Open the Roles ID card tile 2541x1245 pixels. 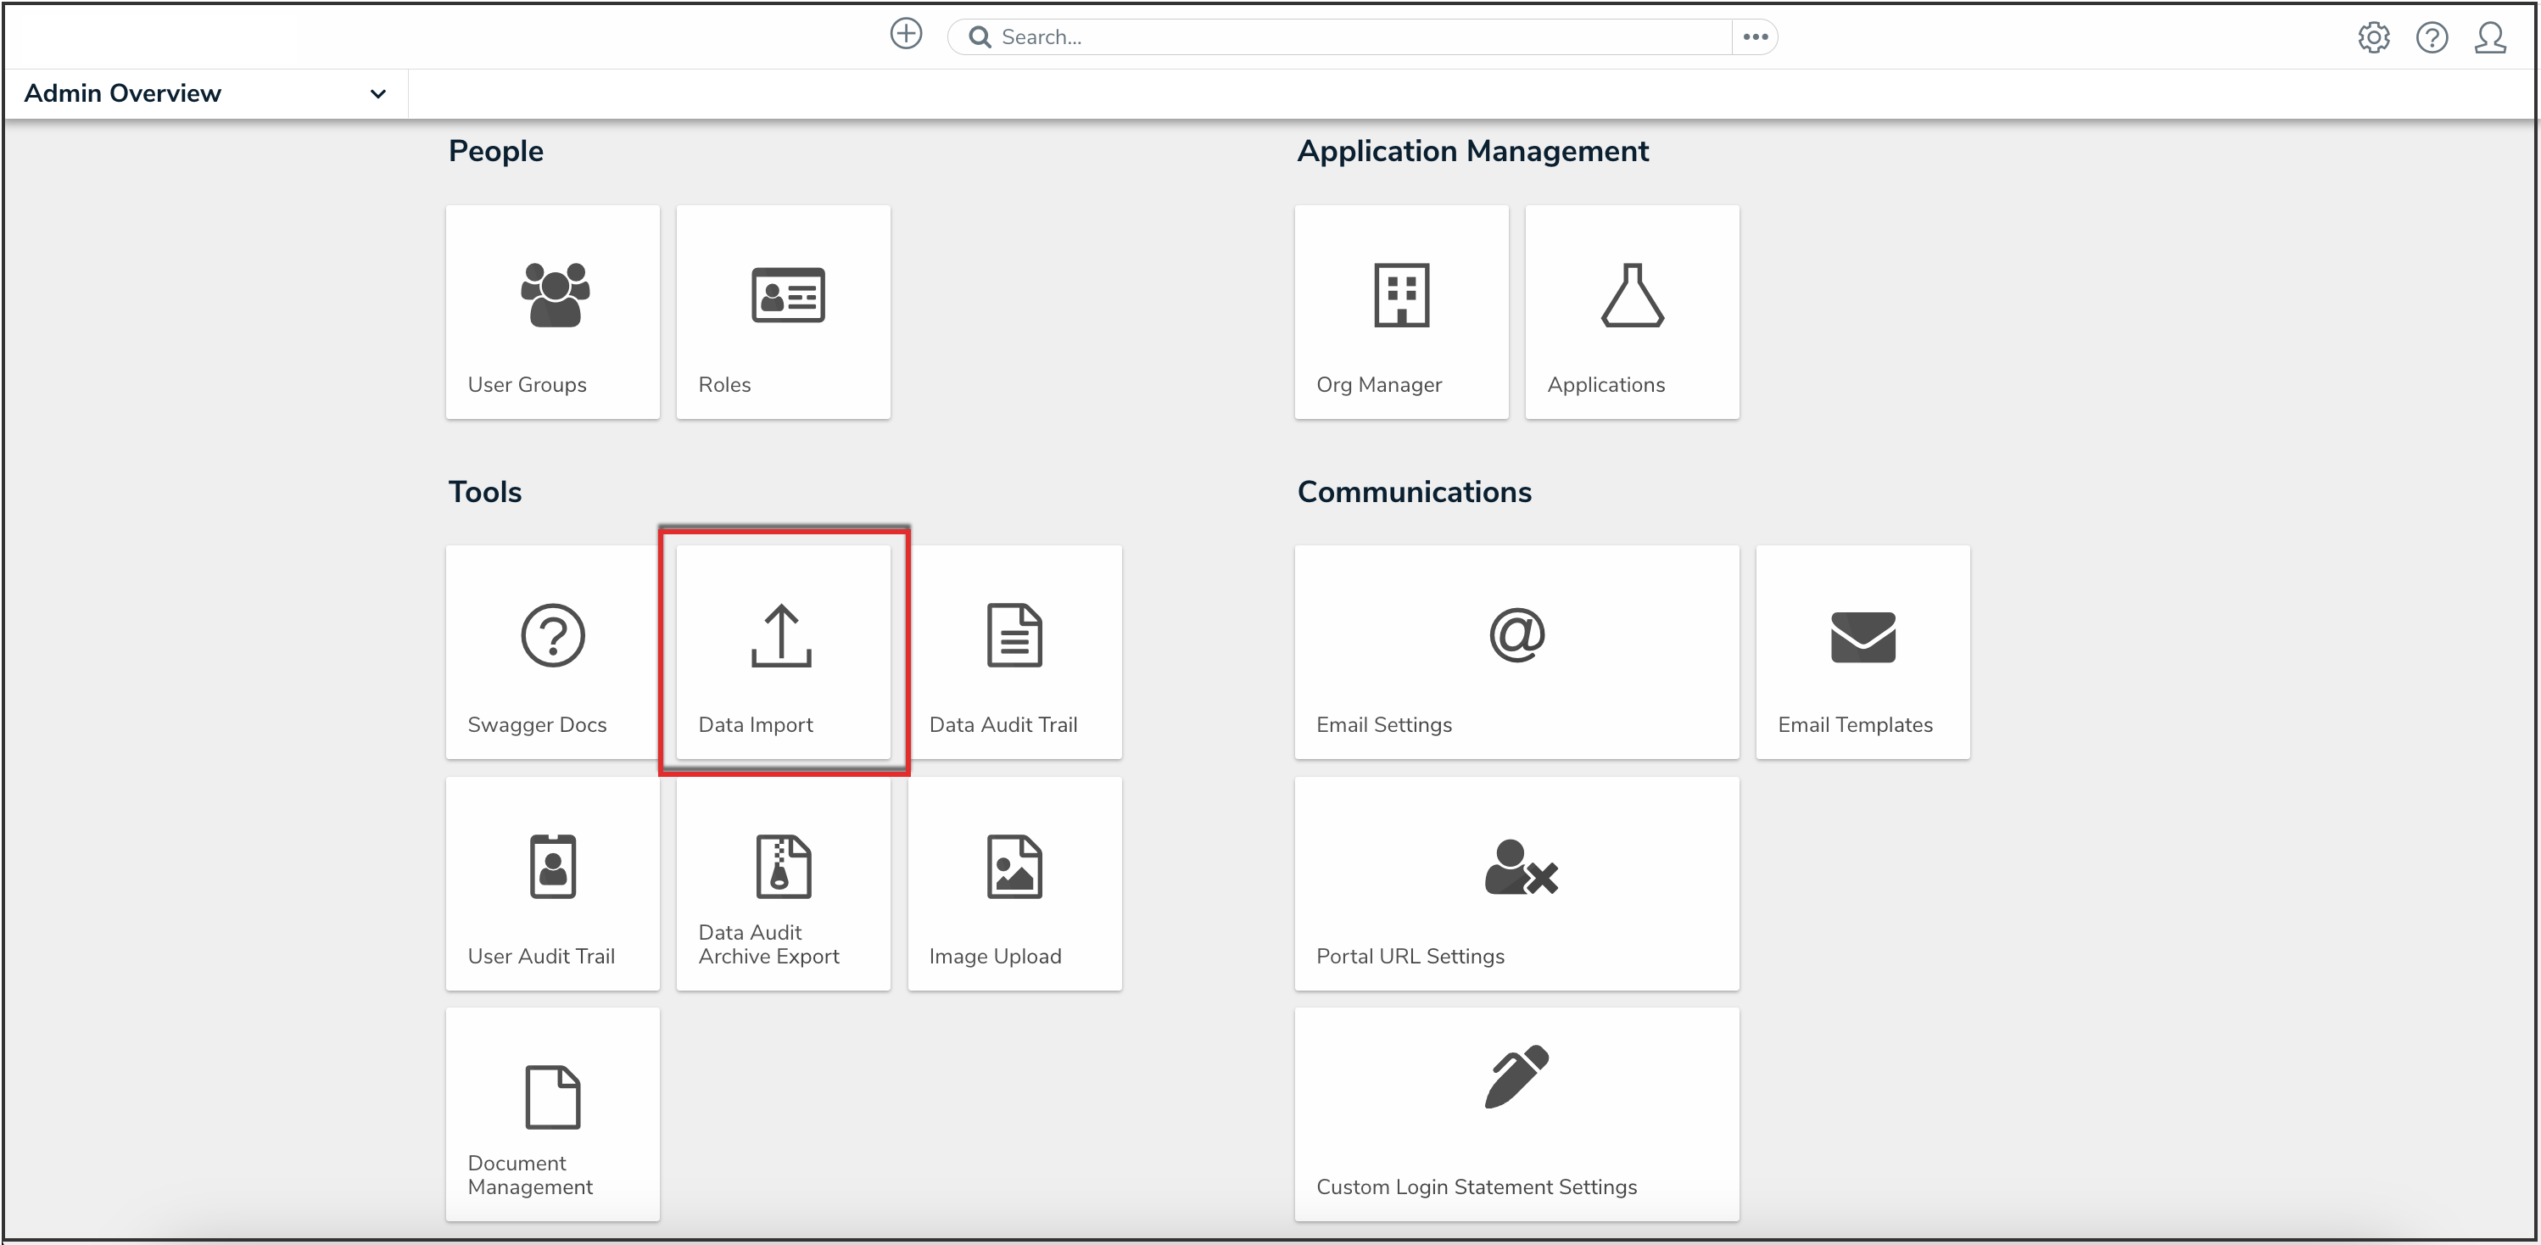tap(783, 312)
